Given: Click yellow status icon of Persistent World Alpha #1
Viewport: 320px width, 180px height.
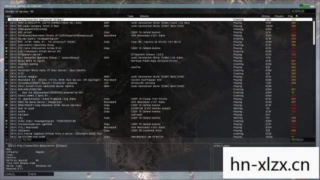Looking at the screenshot, I should pos(6,70).
